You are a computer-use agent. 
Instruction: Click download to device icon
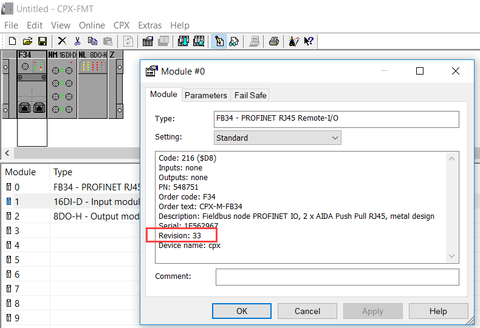183,41
